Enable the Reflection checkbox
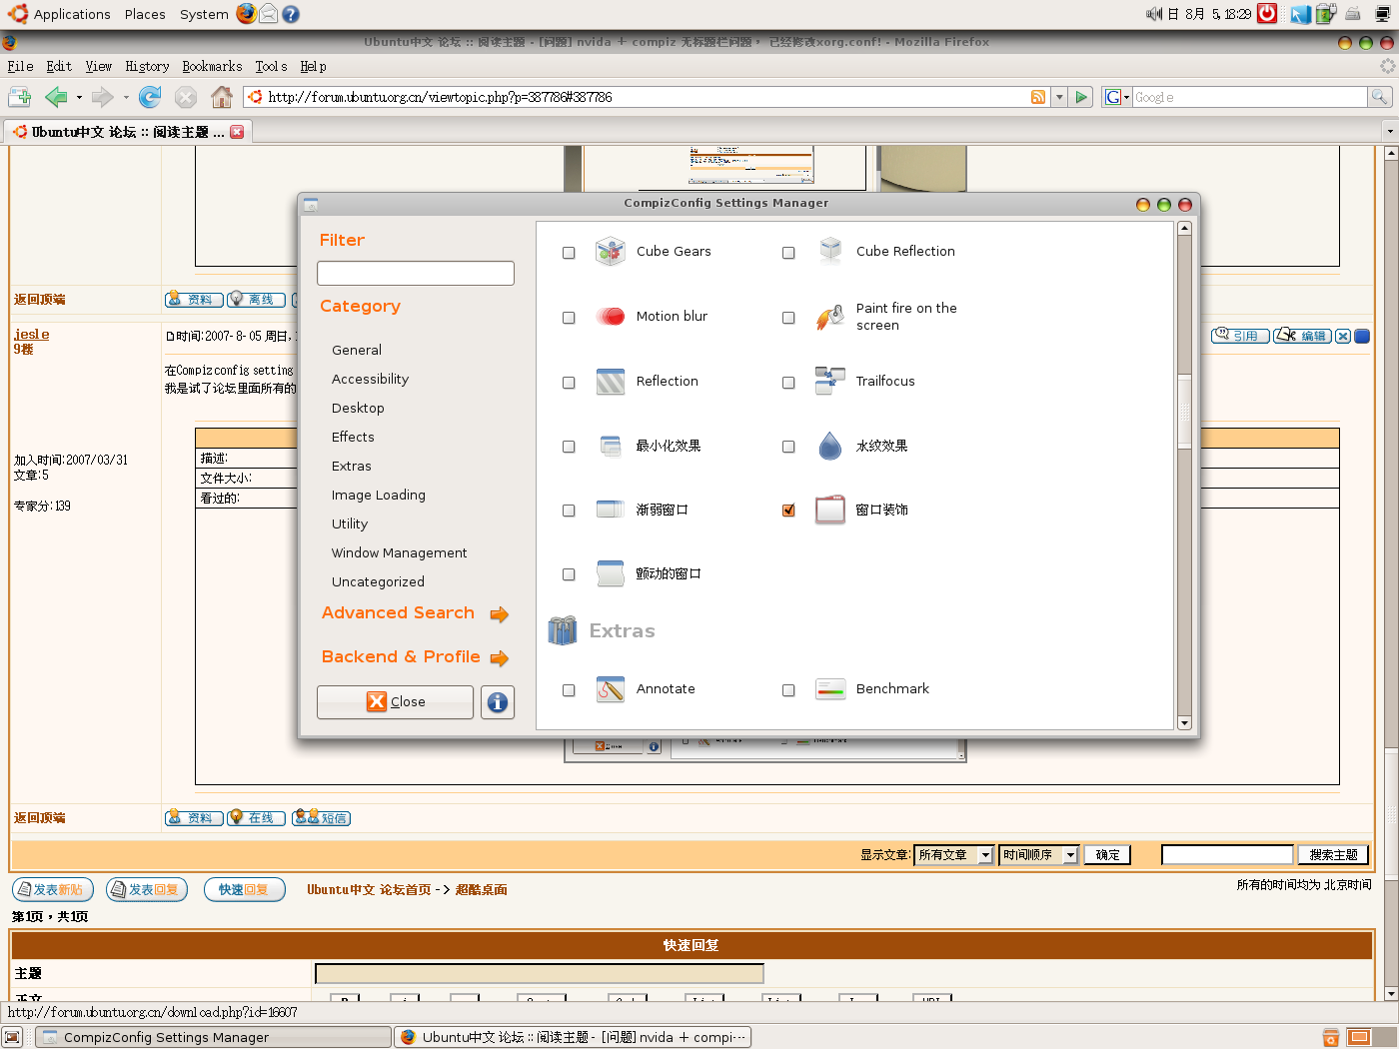 pyautogui.click(x=569, y=383)
